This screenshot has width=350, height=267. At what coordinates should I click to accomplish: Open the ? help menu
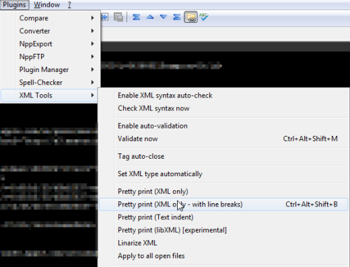(x=69, y=5)
